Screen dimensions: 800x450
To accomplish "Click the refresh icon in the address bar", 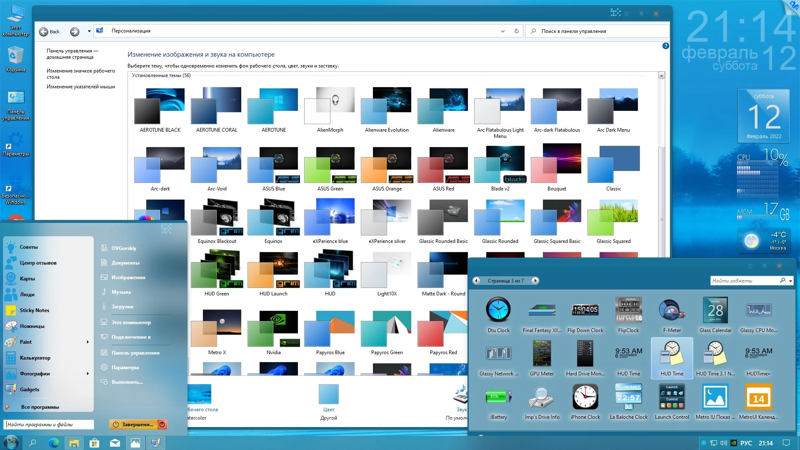I will (x=517, y=31).
